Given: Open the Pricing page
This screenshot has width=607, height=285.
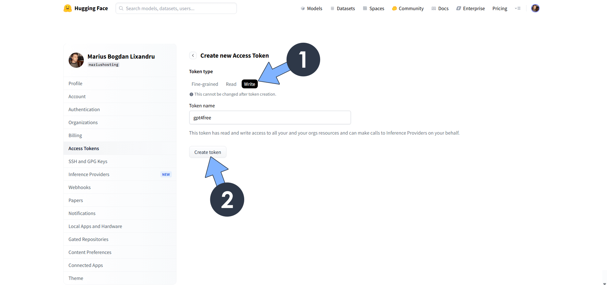Looking at the screenshot, I should point(499,8).
